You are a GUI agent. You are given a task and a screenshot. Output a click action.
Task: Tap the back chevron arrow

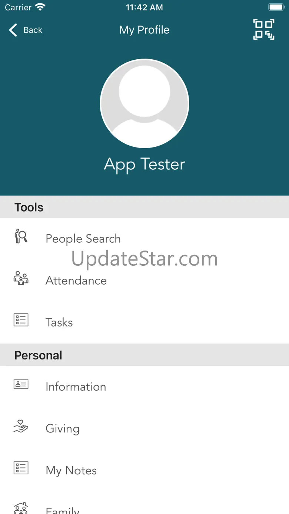[x=13, y=30]
